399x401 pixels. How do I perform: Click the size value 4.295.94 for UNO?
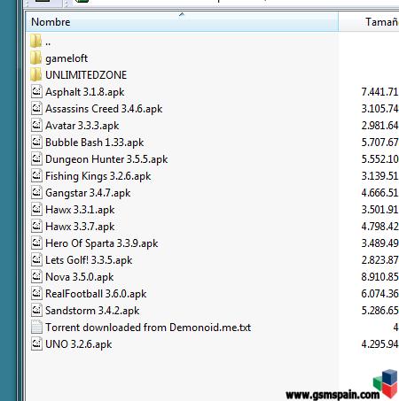point(380,344)
